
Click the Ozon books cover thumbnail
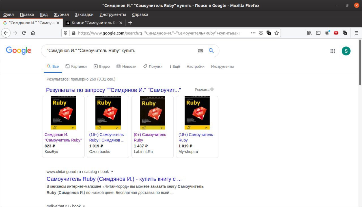(108, 113)
